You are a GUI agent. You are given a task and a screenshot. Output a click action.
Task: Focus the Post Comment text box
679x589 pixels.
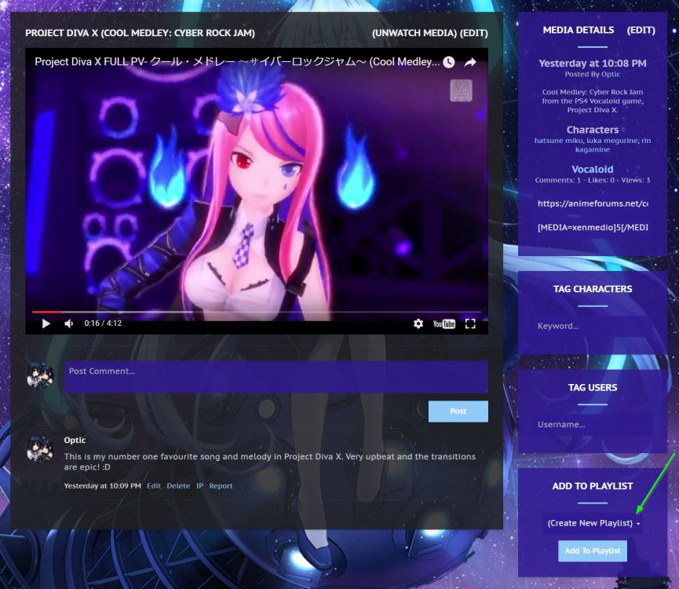pos(276,377)
